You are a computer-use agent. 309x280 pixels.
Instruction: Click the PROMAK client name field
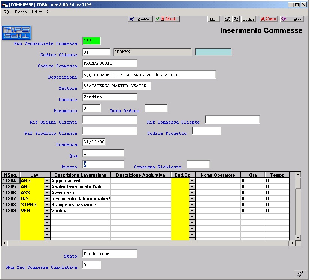(153, 52)
